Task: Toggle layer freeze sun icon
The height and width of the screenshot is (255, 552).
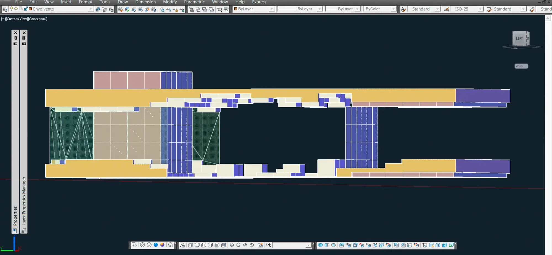Action: [x=16, y=9]
